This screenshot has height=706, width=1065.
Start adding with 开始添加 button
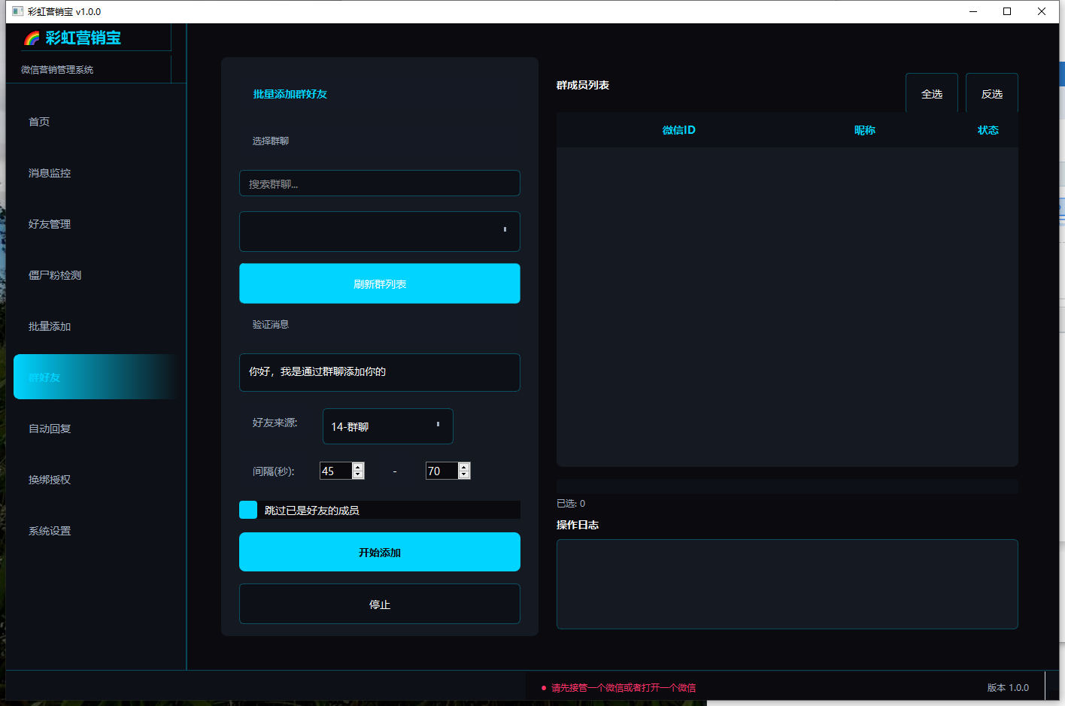[x=380, y=552]
